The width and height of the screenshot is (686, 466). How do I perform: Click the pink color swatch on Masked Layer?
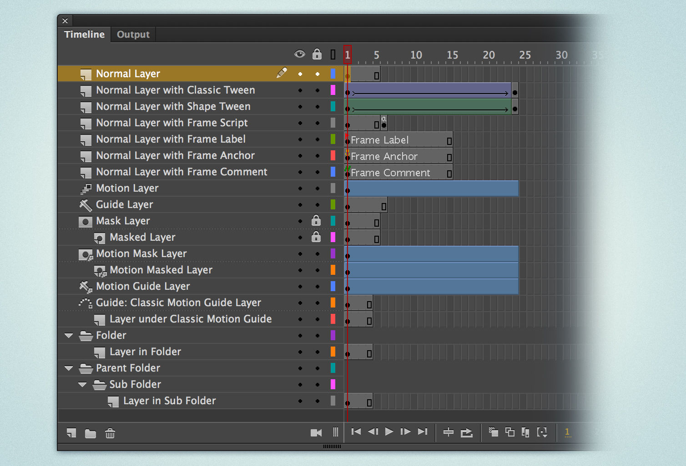(333, 237)
